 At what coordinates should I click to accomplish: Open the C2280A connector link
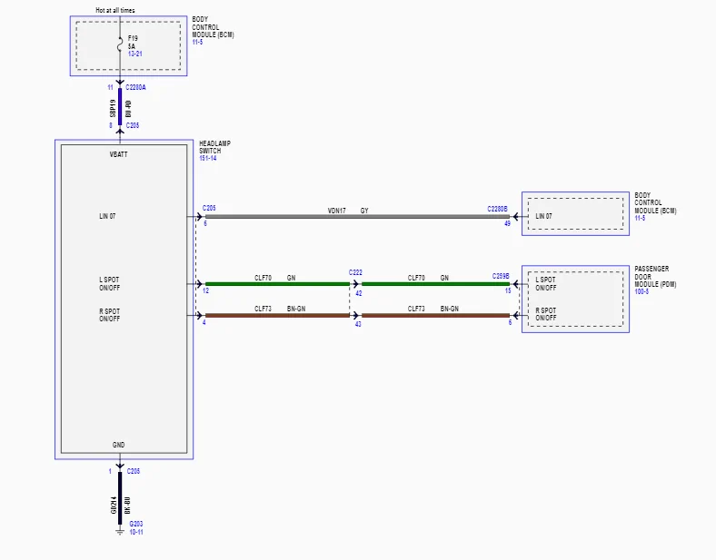135,87
